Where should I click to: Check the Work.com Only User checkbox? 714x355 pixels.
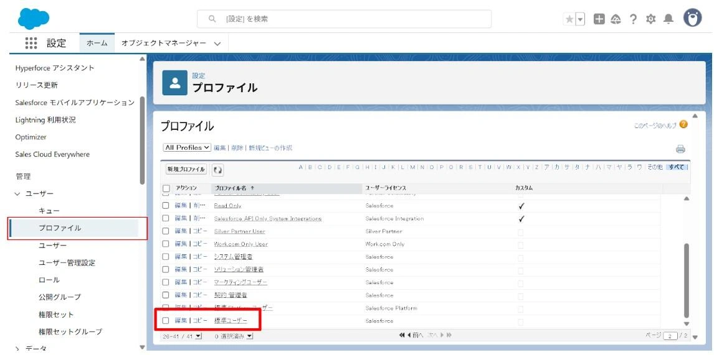point(166,244)
